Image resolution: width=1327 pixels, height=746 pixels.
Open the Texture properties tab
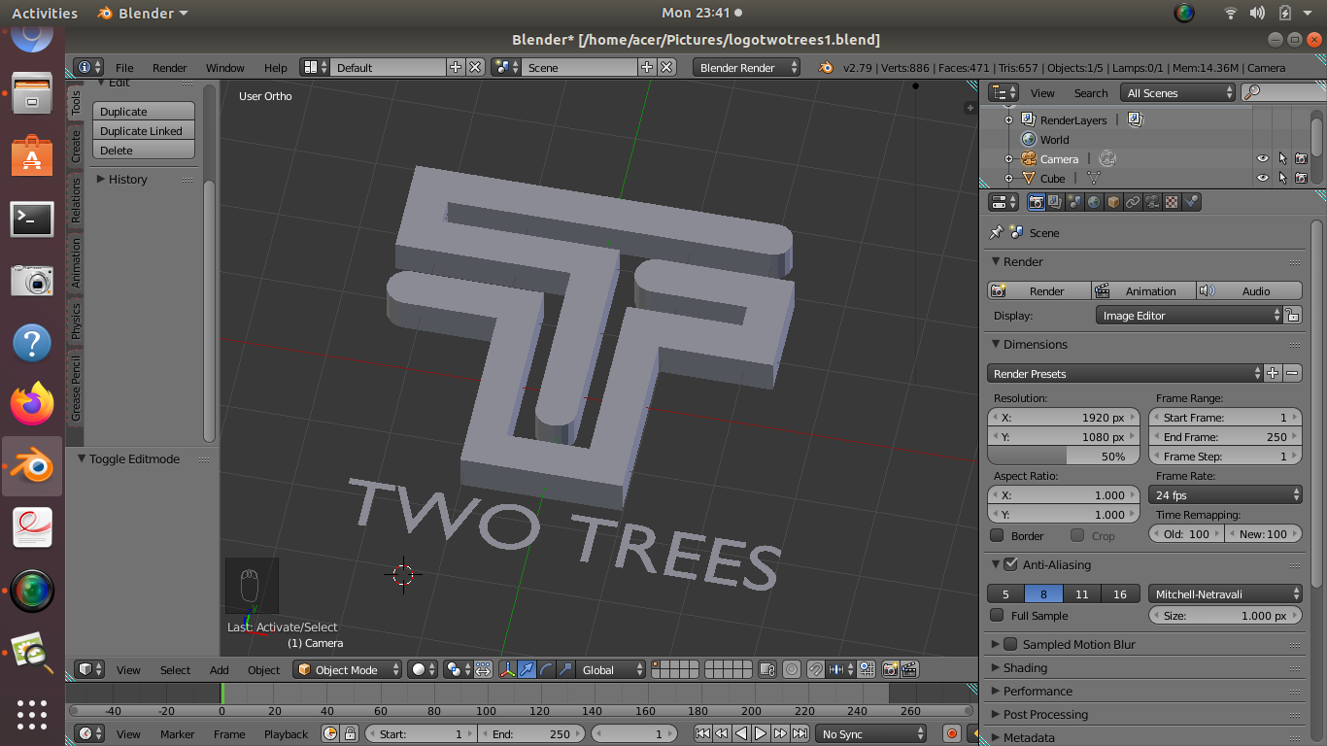pyautogui.click(x=1170, y=201)
